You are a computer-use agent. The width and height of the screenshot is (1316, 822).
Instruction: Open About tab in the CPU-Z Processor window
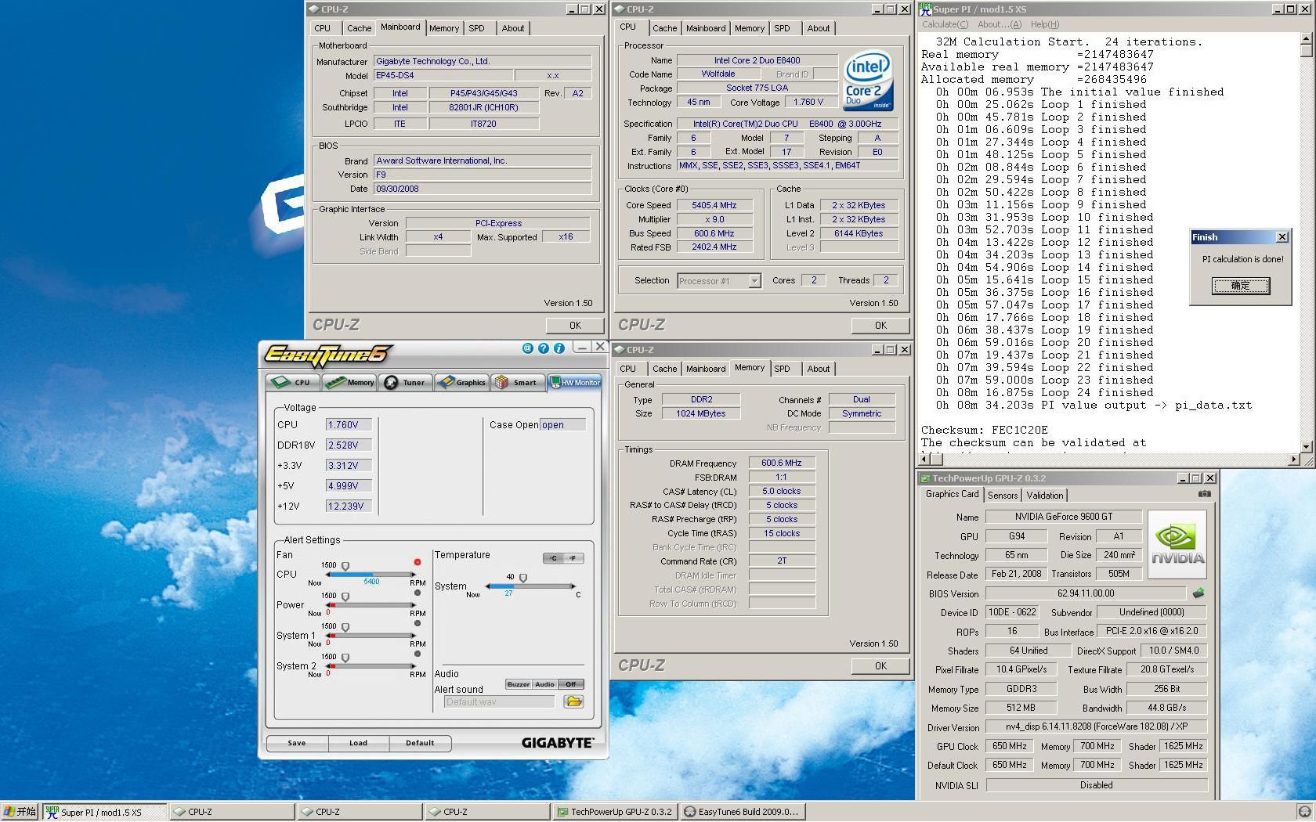819,28
